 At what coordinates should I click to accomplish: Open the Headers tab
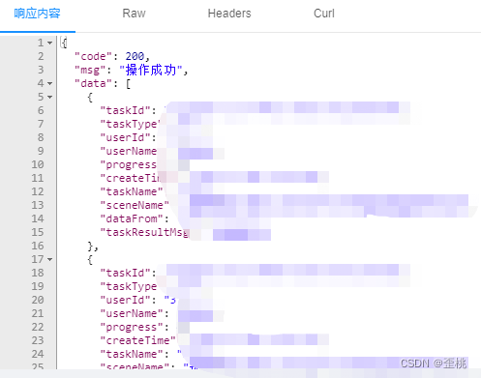[x=229, y=14]
